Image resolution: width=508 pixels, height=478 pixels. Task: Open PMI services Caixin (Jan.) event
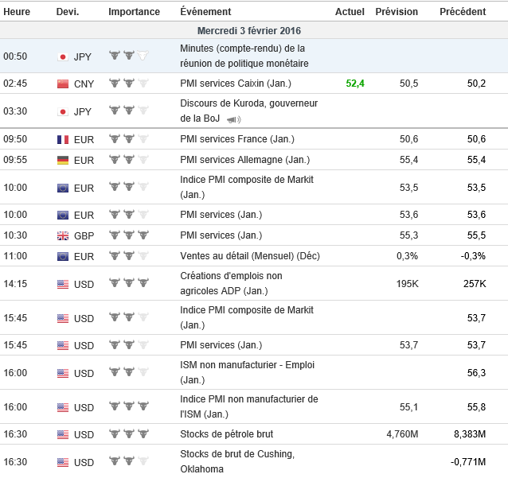tap(234, 84)
